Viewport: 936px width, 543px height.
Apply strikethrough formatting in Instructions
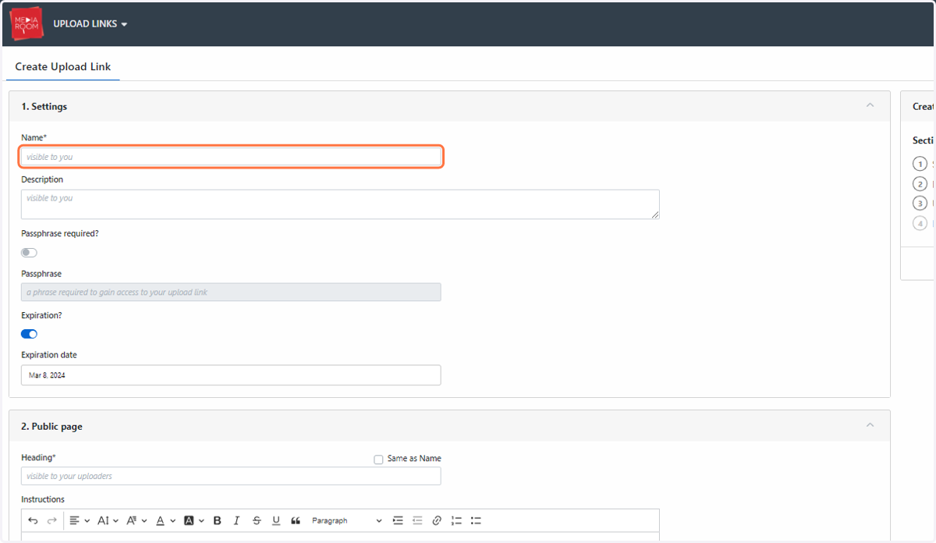click(257, 520)
